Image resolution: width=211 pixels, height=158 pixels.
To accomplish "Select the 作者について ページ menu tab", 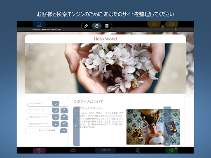I will (39, 117).
